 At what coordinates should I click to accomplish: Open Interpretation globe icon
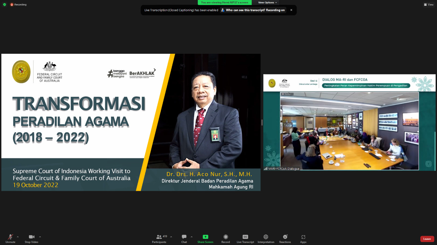click(x=266, y=239)
